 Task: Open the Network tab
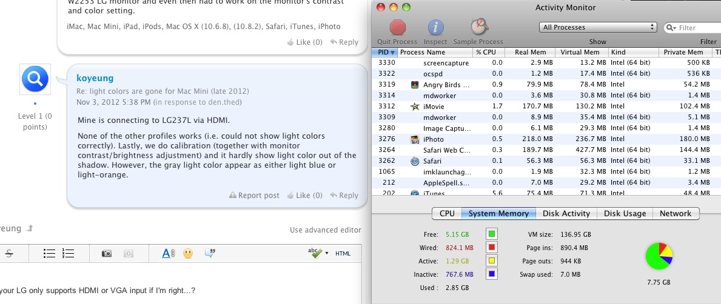click(676, 214)
